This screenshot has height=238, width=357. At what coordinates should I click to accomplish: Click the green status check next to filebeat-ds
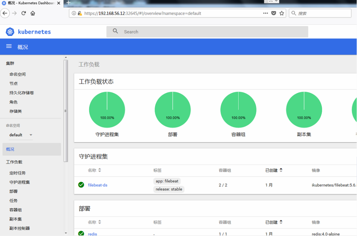click(x=81, y=185)
